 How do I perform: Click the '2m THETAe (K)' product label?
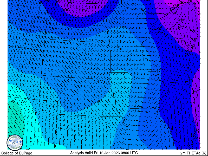[194, 153]
